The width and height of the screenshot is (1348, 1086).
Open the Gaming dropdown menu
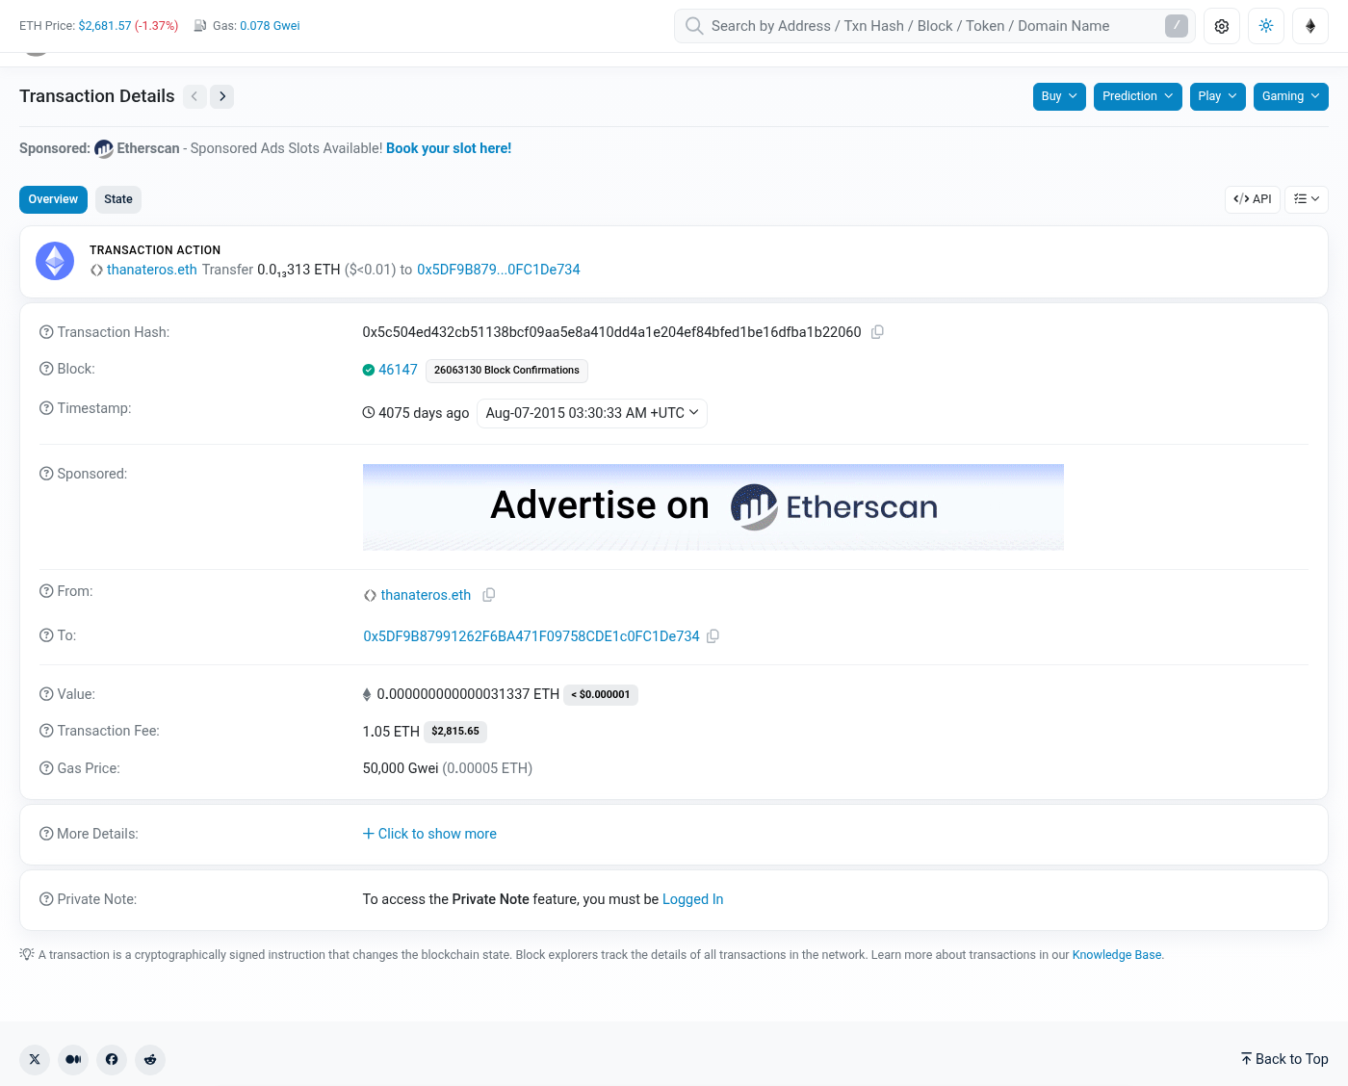[x=1291, y=96]
